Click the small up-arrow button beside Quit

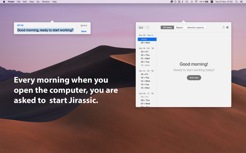(148, 28)
